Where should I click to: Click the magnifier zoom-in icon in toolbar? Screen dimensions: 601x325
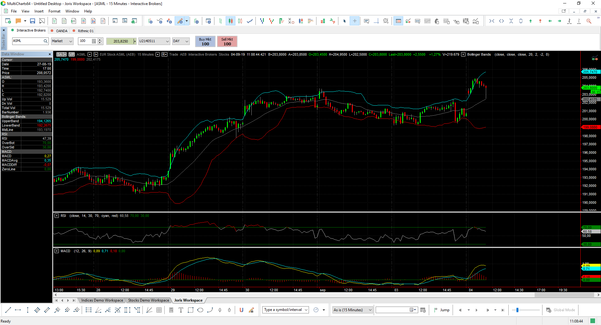(589, 21)
